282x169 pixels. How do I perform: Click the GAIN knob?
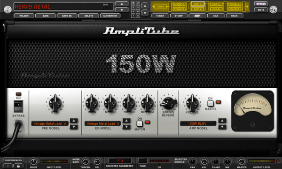(x=55, y=103)
